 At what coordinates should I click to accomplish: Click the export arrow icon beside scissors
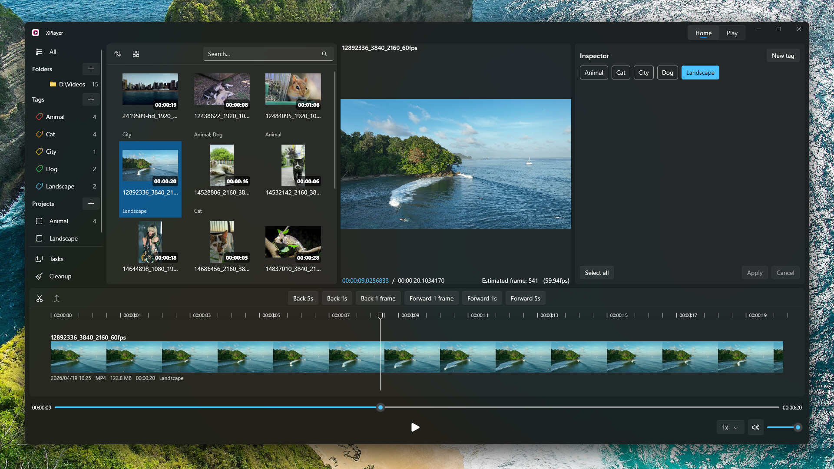point(56,298)
